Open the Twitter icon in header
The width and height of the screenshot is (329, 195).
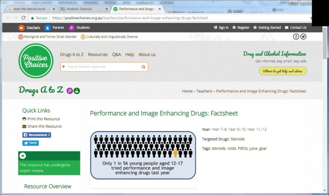pos(303,37)
